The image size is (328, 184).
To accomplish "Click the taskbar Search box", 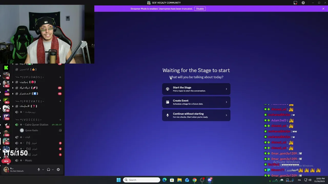I will [142, 180].
